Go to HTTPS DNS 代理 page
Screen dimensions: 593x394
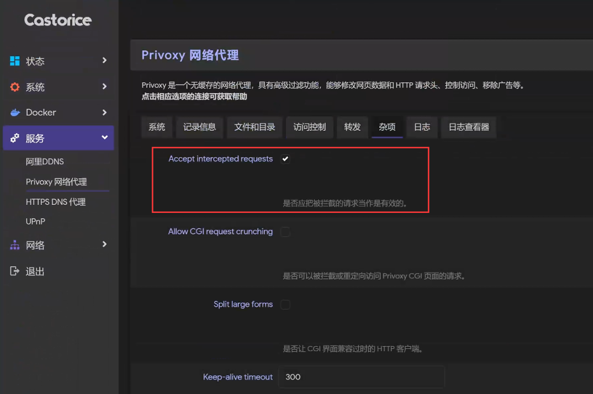(x=56, y=202)
